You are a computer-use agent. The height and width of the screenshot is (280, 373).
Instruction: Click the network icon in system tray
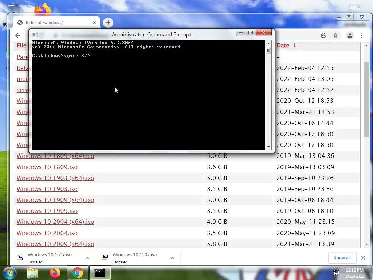[336, 273]
